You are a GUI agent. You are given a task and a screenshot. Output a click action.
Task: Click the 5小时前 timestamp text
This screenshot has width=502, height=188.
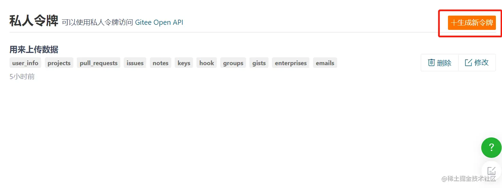[22, 77]
